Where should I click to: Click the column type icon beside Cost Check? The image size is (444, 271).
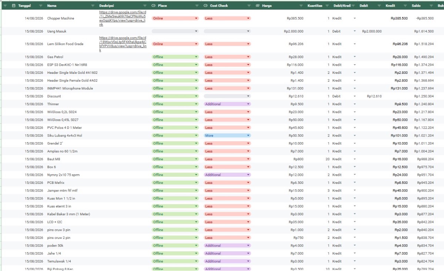[205, 6]
